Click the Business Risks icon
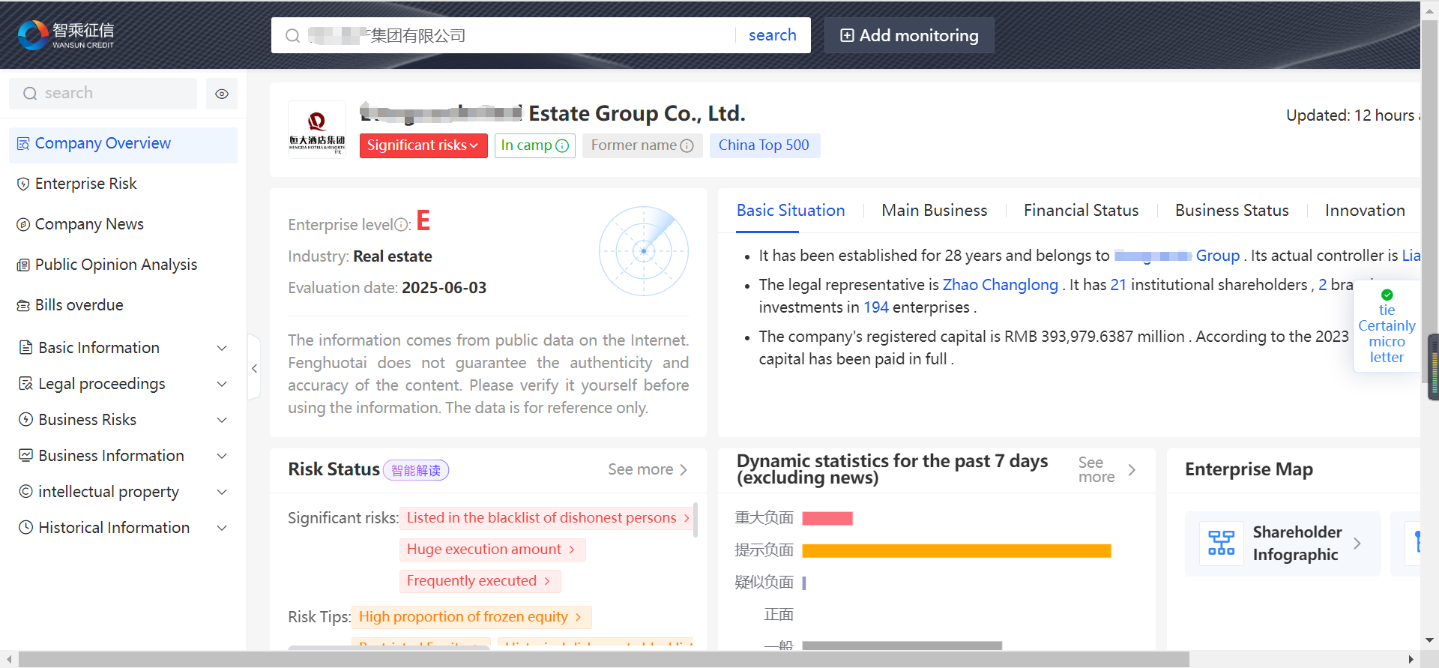 click(x=25, y=419)
